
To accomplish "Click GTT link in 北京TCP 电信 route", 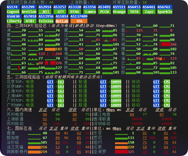I will (x=50, y=82).
